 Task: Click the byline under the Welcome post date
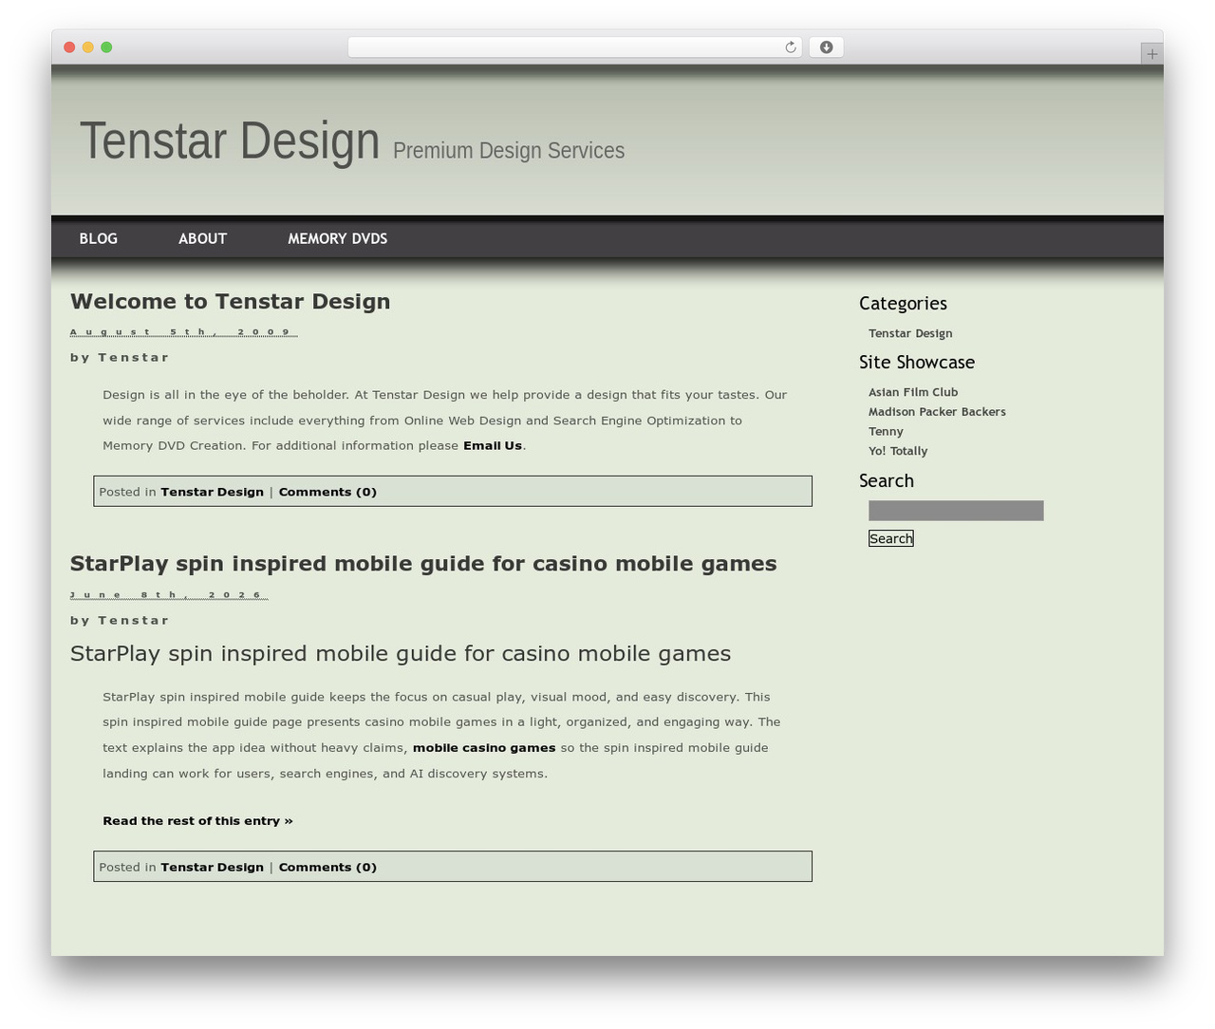[120, 357]
